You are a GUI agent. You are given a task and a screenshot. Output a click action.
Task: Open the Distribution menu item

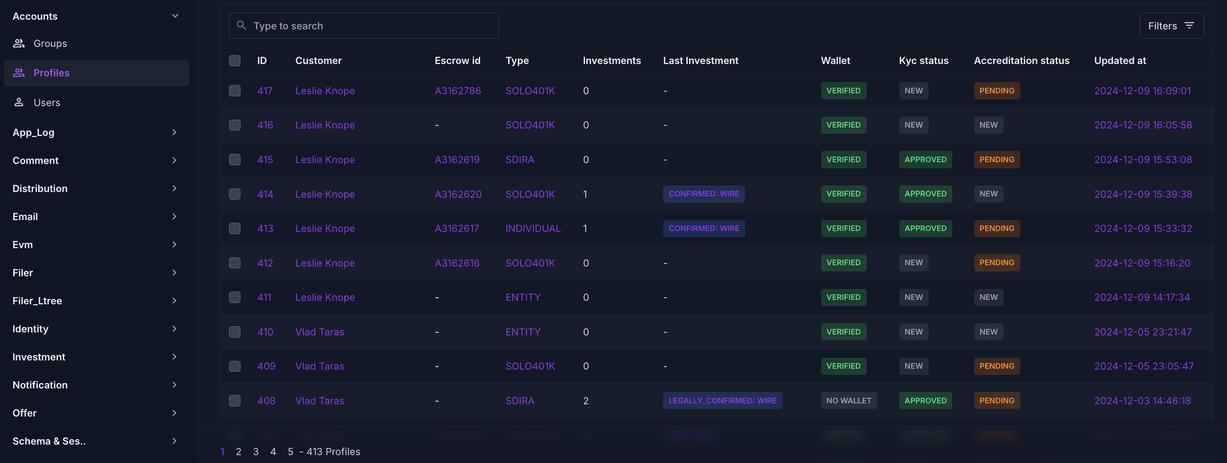click(x=40, y=189)
